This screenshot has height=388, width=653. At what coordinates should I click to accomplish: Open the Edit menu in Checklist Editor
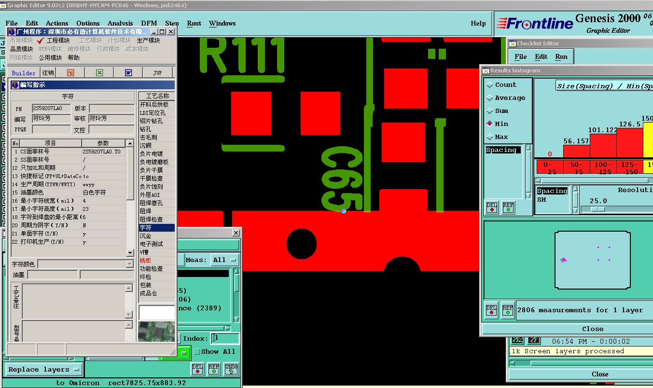click(541, 56)
